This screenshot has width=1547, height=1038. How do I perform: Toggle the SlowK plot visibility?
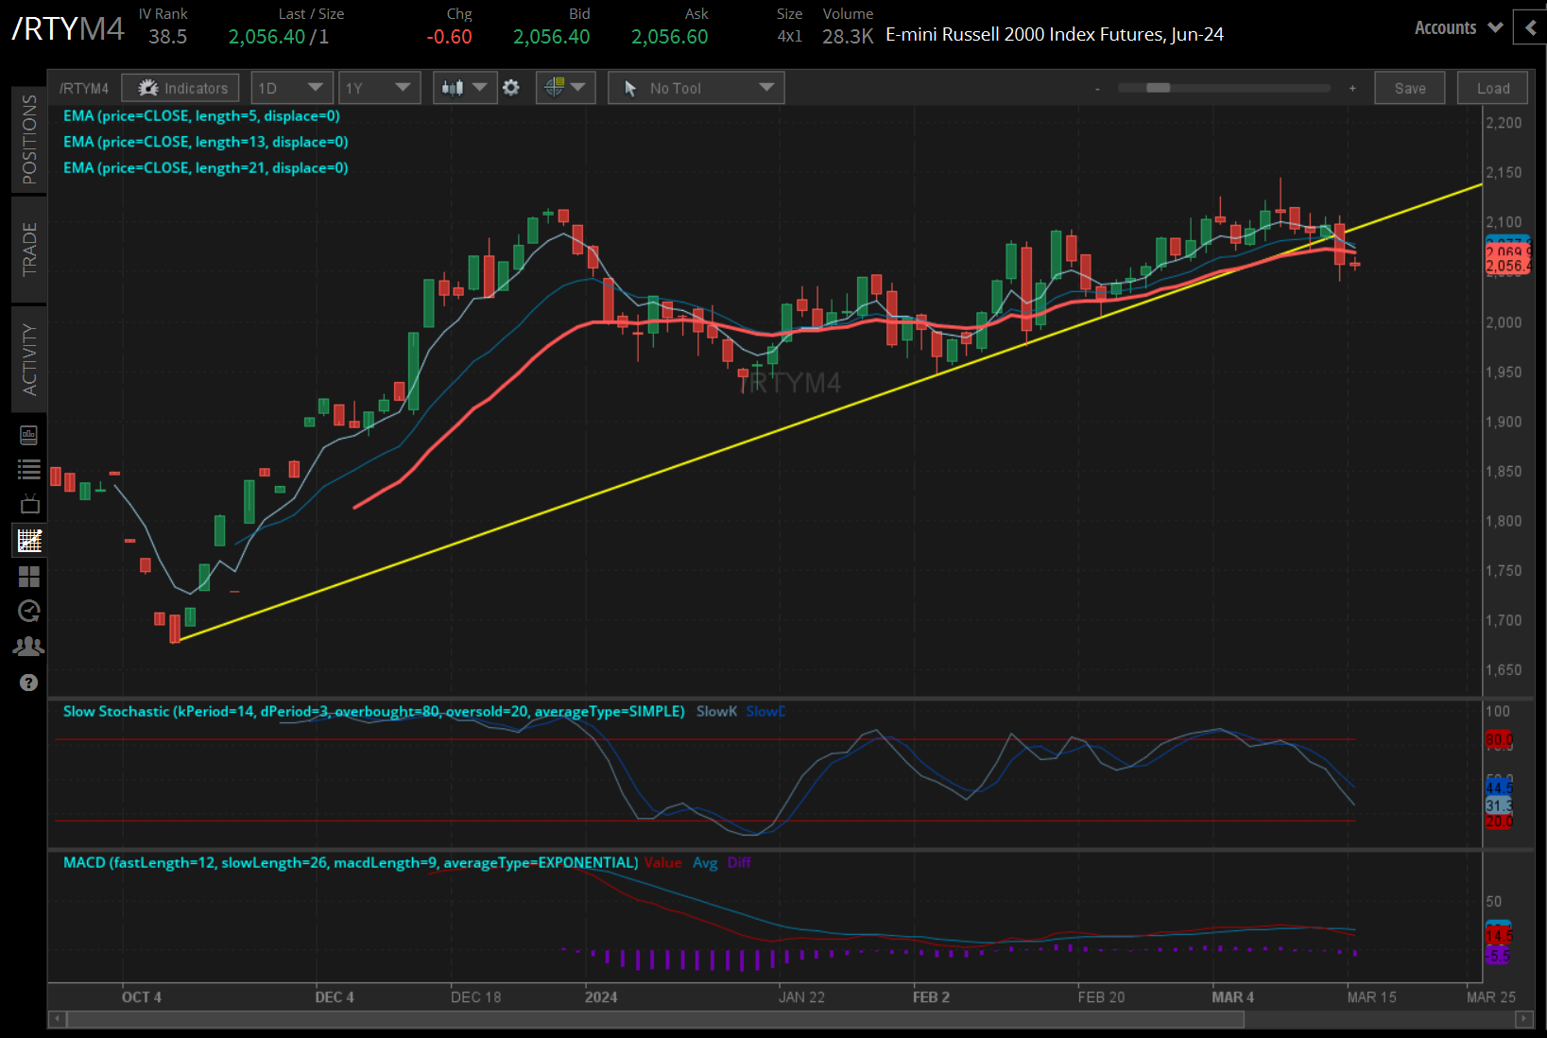coord(715,711)
